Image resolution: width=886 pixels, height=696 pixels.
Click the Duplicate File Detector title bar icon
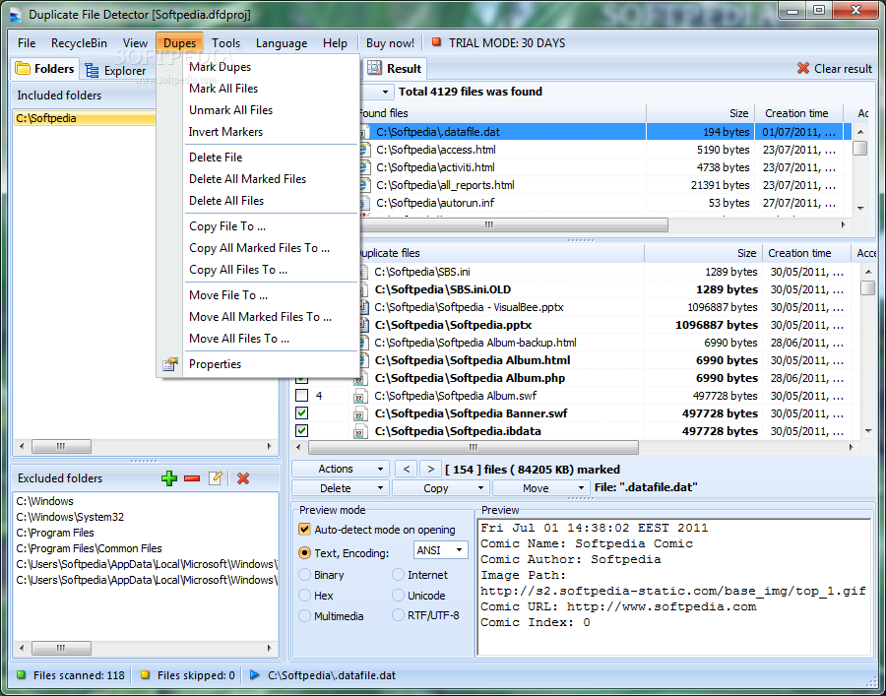[x=16, y=15]
